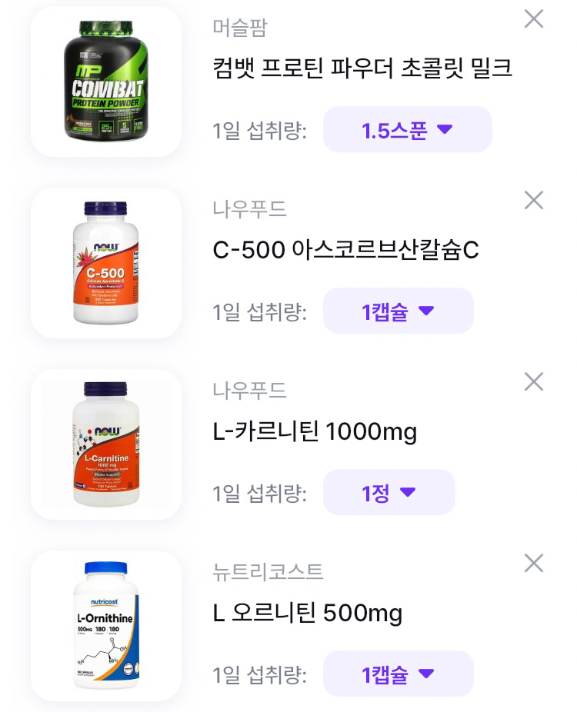Open the 1정 daily intake dropdown
Image resolution: width=577 pixels, height=712 pixels.
click(x=389, y=492)
